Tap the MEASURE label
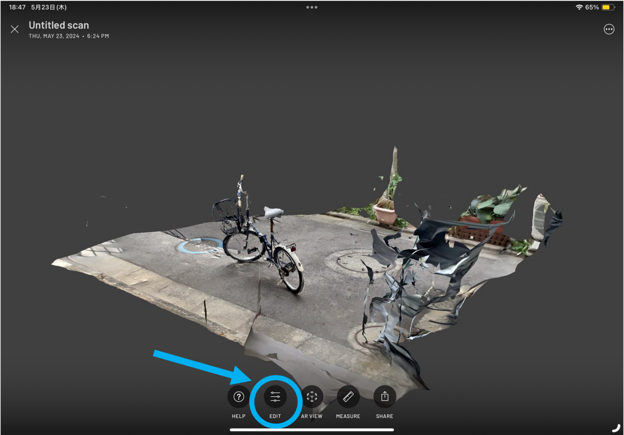 point(348,416)
